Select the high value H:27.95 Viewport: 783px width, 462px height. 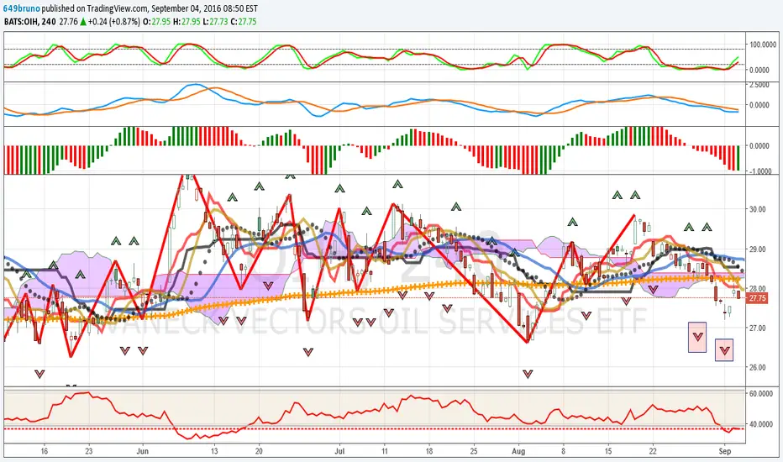(187, 22)
